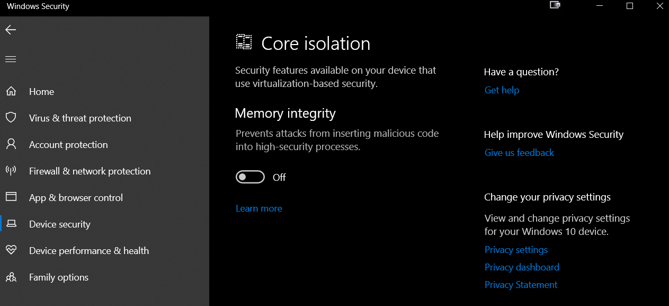Click the Core isolation chip icon
The image size is (669, 306).
244,41
